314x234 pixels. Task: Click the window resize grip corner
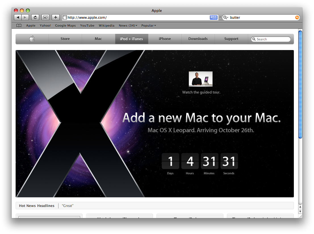point(300,216)
